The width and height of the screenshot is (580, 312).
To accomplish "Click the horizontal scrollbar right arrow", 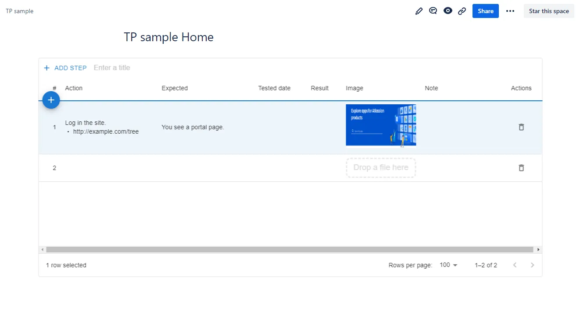I will pyautogui.click(x=538, y=250).
